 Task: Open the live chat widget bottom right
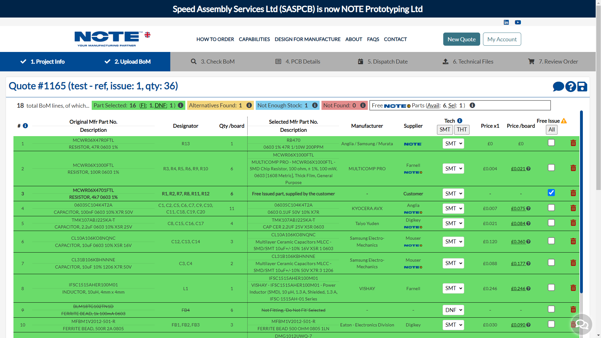pyautogui.click(x=581, y=325)
